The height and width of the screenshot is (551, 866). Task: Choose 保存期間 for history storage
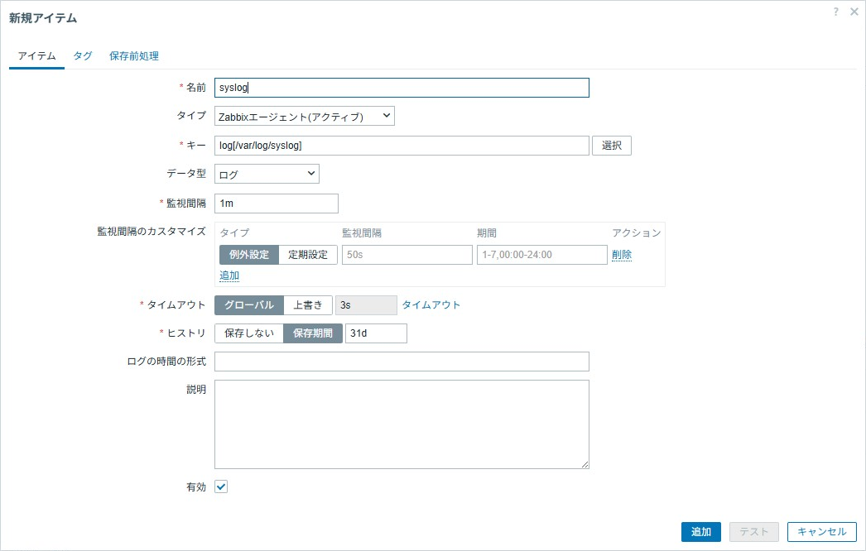click(312, 333)
